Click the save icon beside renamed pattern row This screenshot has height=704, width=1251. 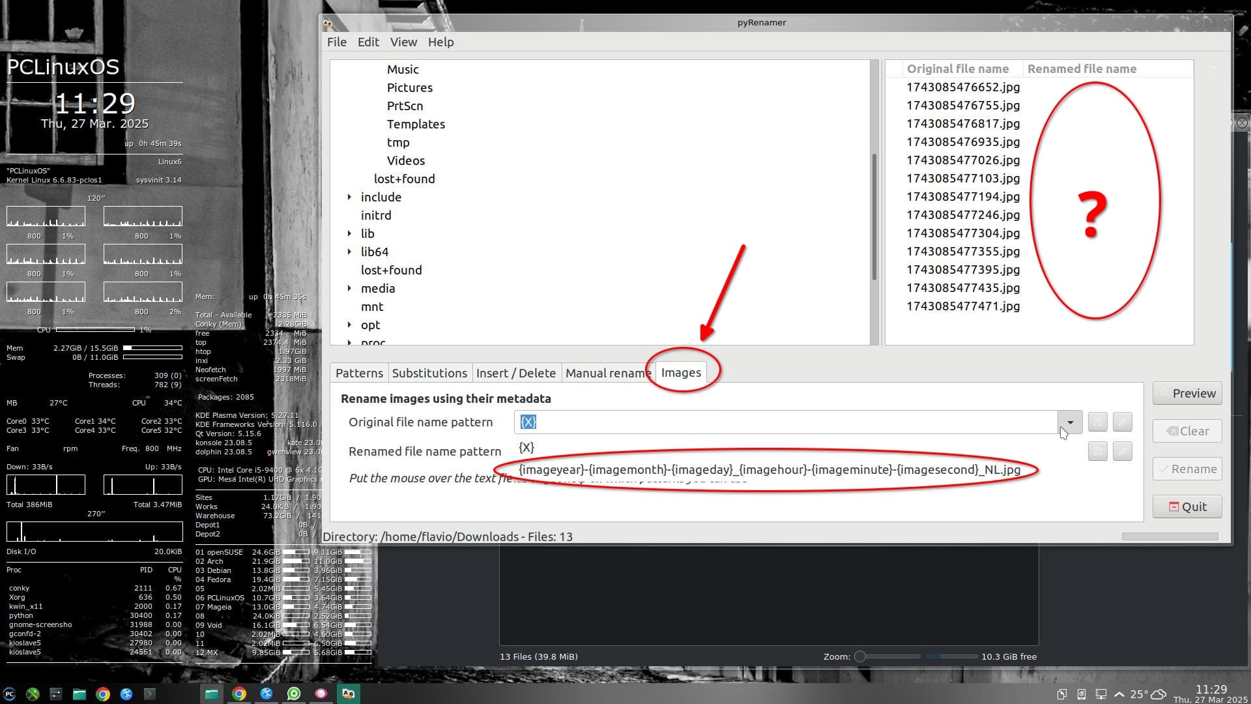click(x=1097, y=451)
